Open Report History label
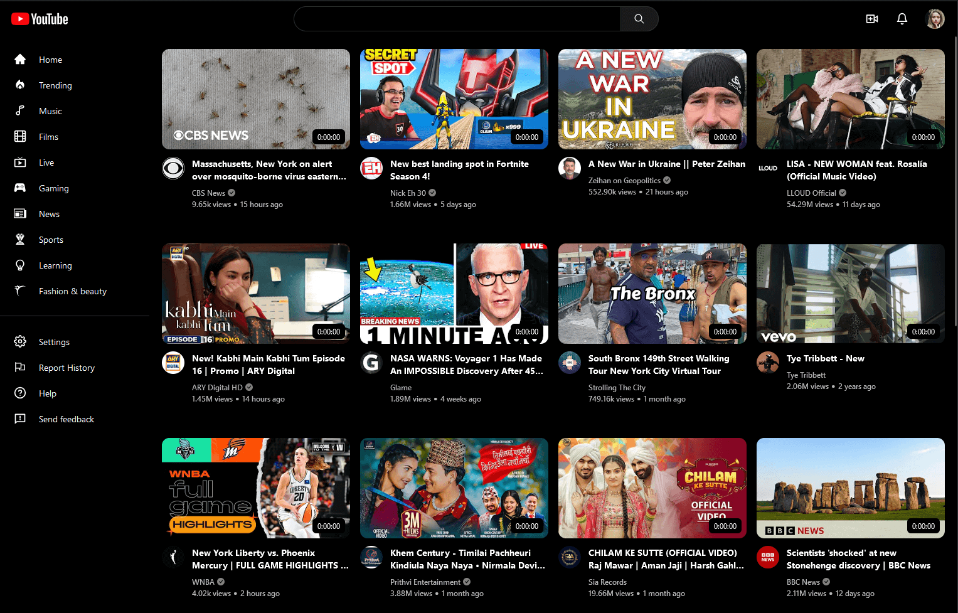Screen dimensions: 958x613 click(x=67, y=368)
